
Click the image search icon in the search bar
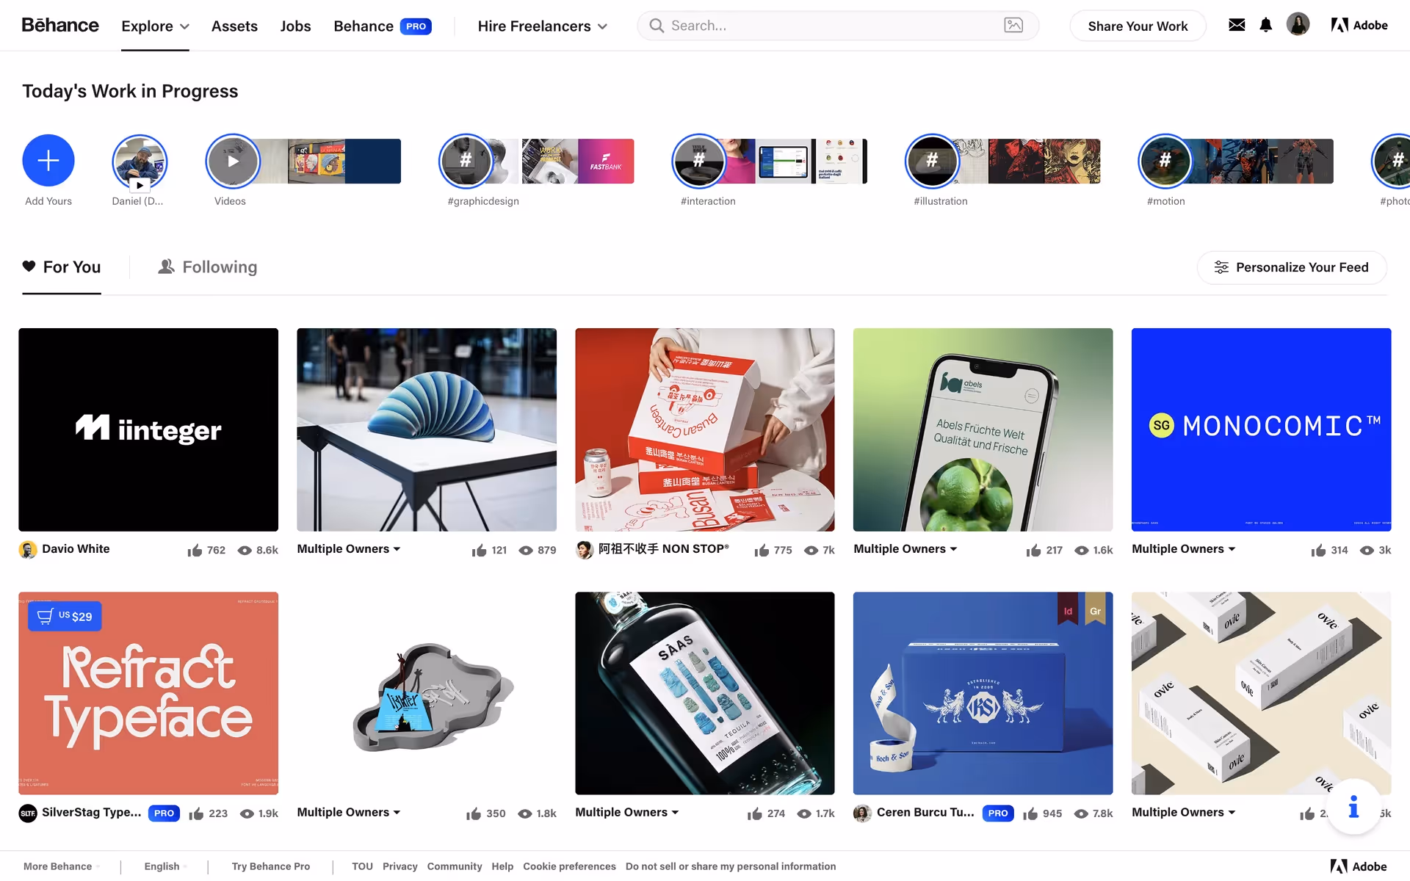click(x=1013, y=25)
